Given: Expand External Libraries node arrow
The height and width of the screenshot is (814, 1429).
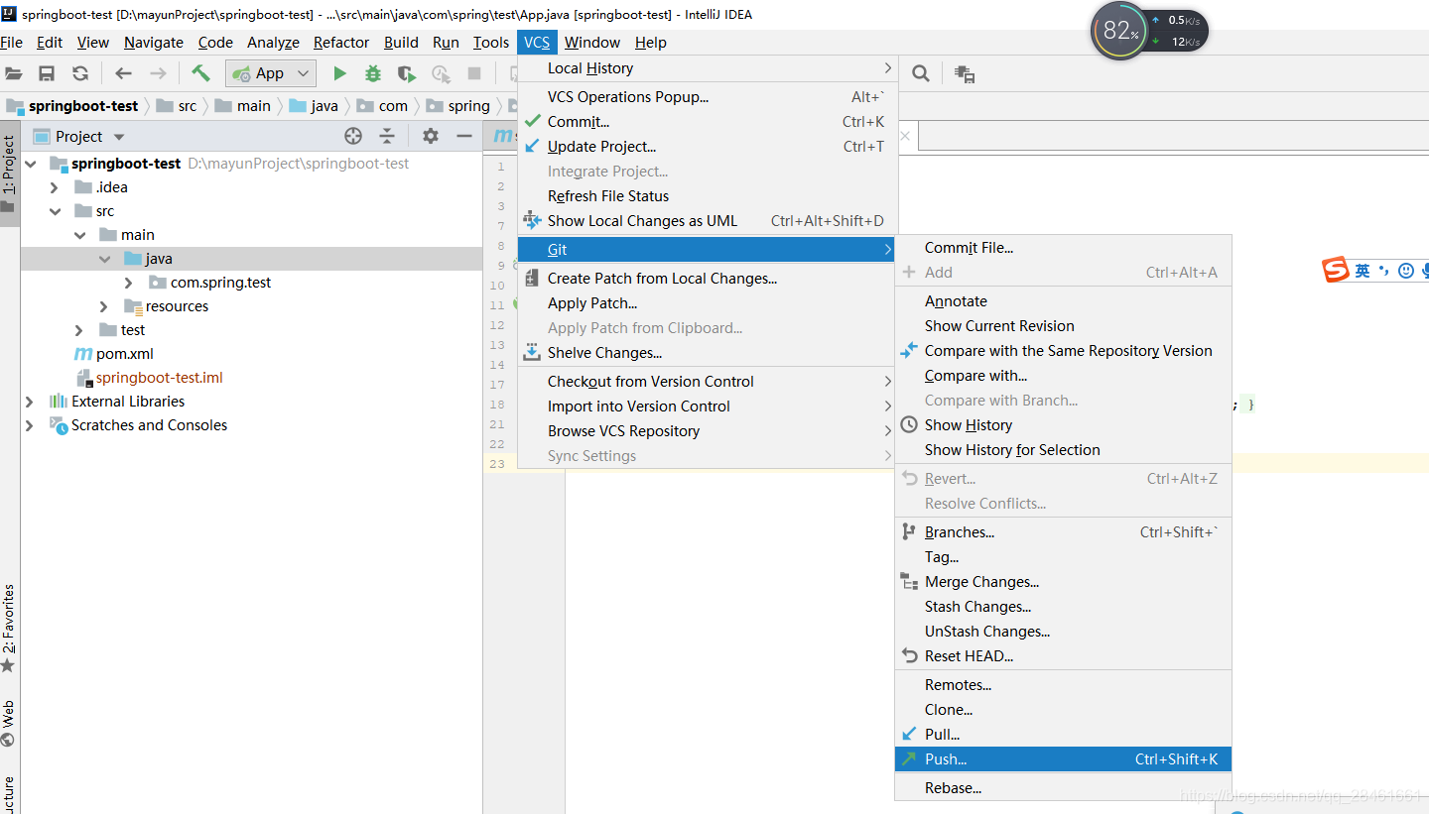Looking at the screenshot, I should 30,402.
